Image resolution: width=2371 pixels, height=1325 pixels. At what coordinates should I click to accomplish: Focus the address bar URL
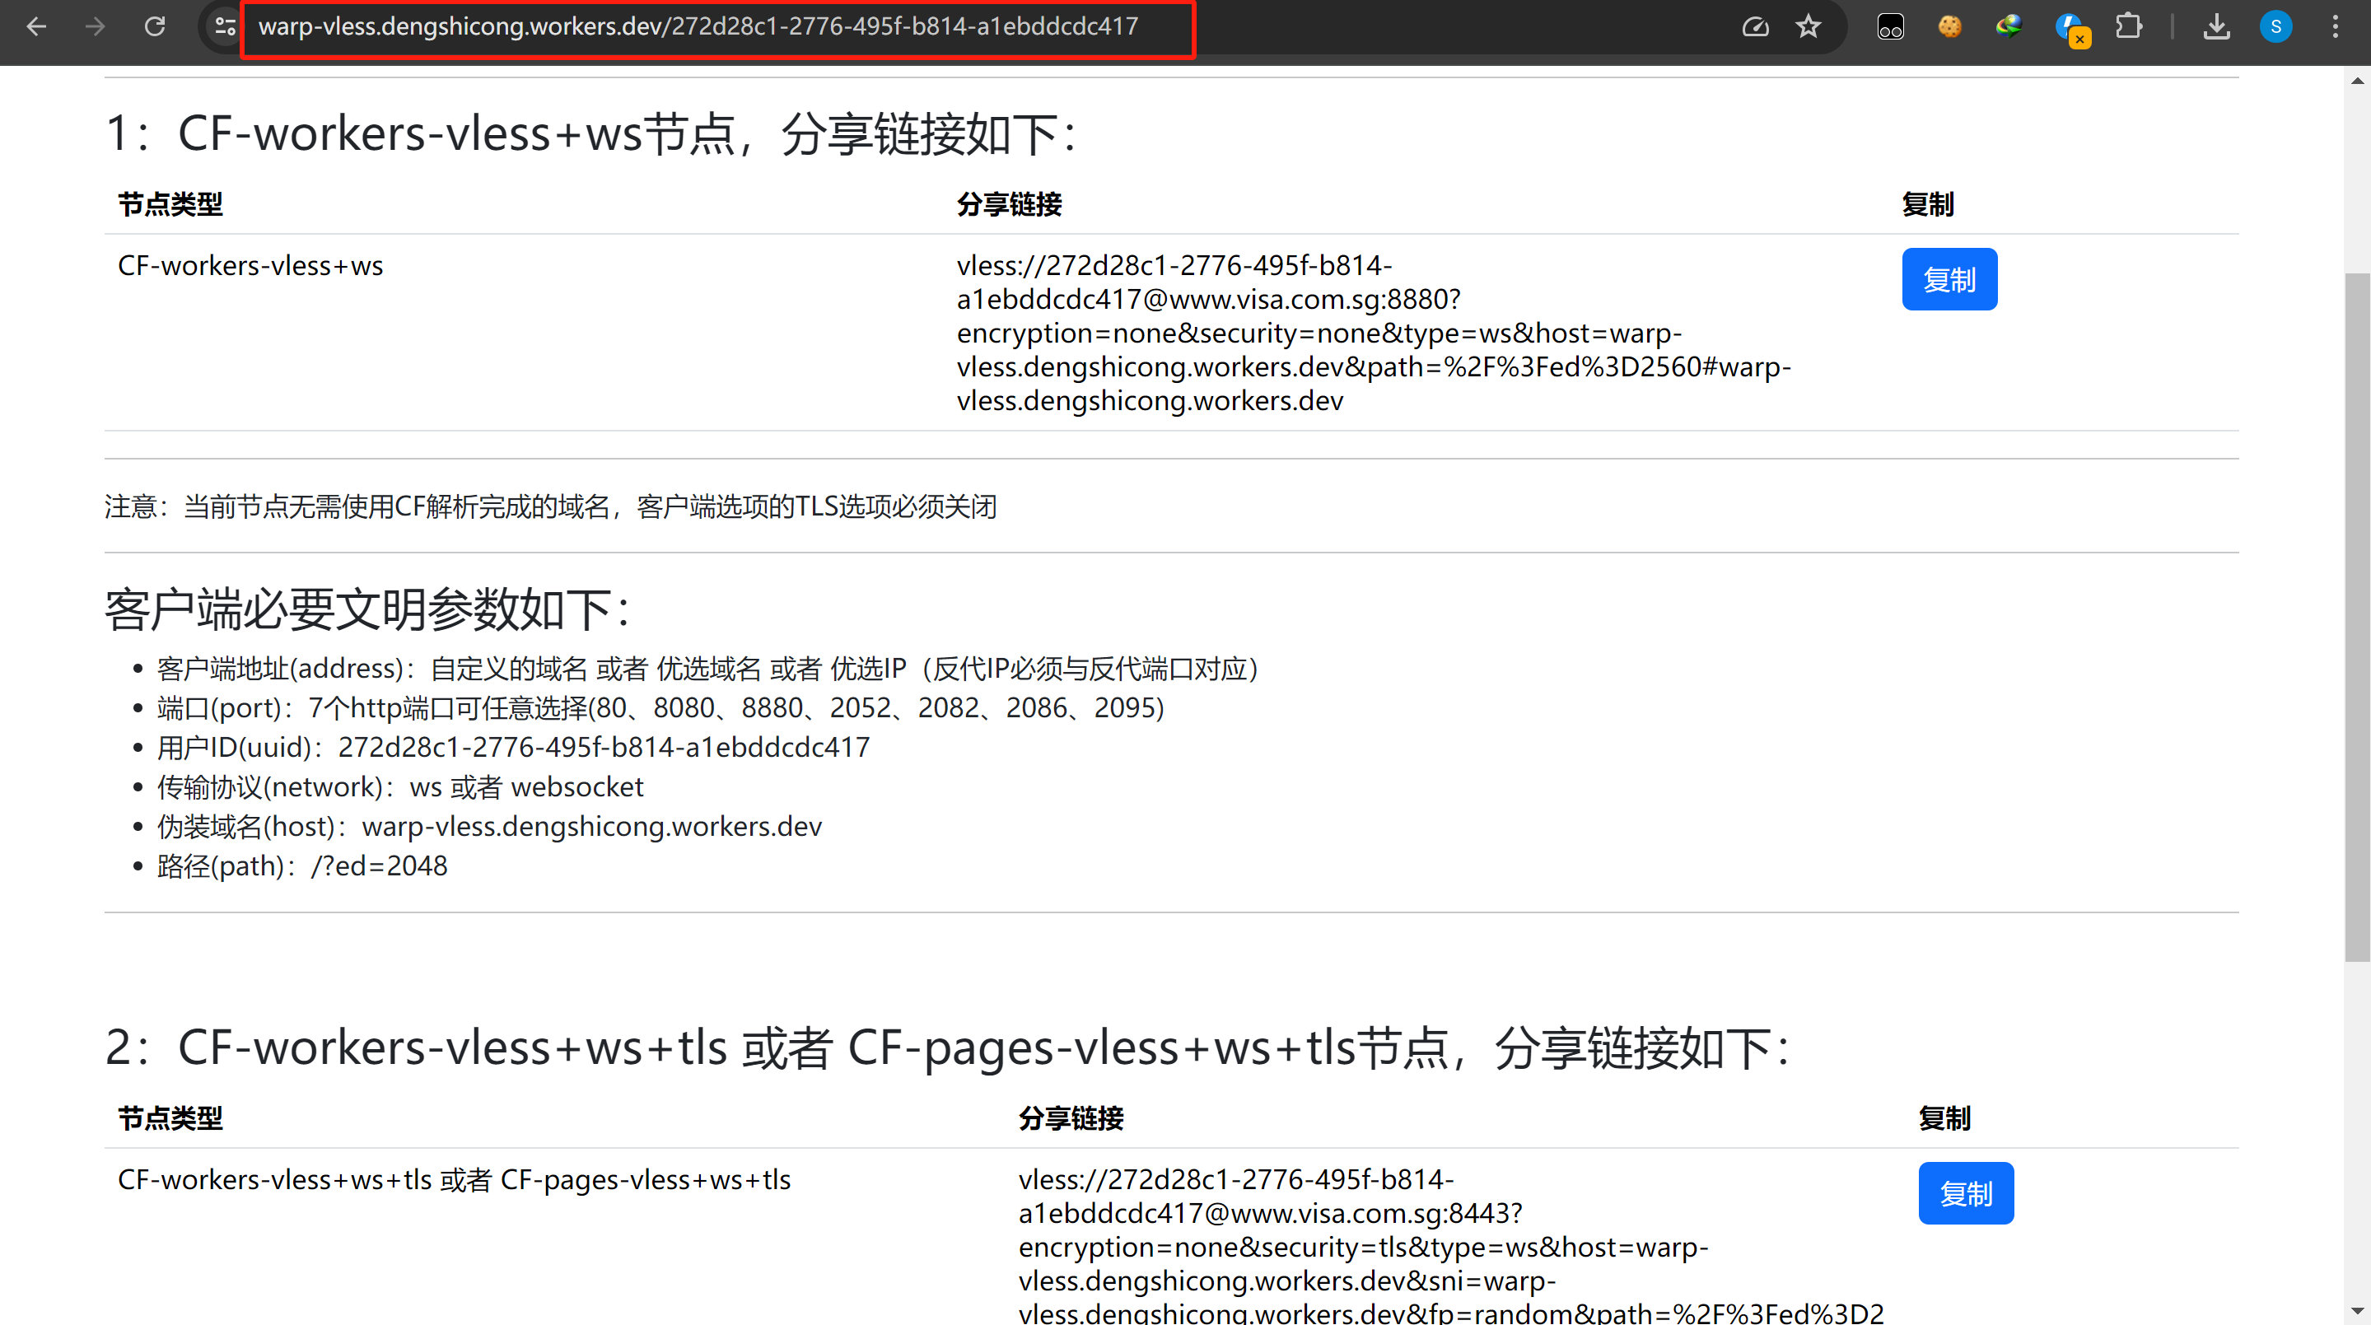[x=699, y=26]
